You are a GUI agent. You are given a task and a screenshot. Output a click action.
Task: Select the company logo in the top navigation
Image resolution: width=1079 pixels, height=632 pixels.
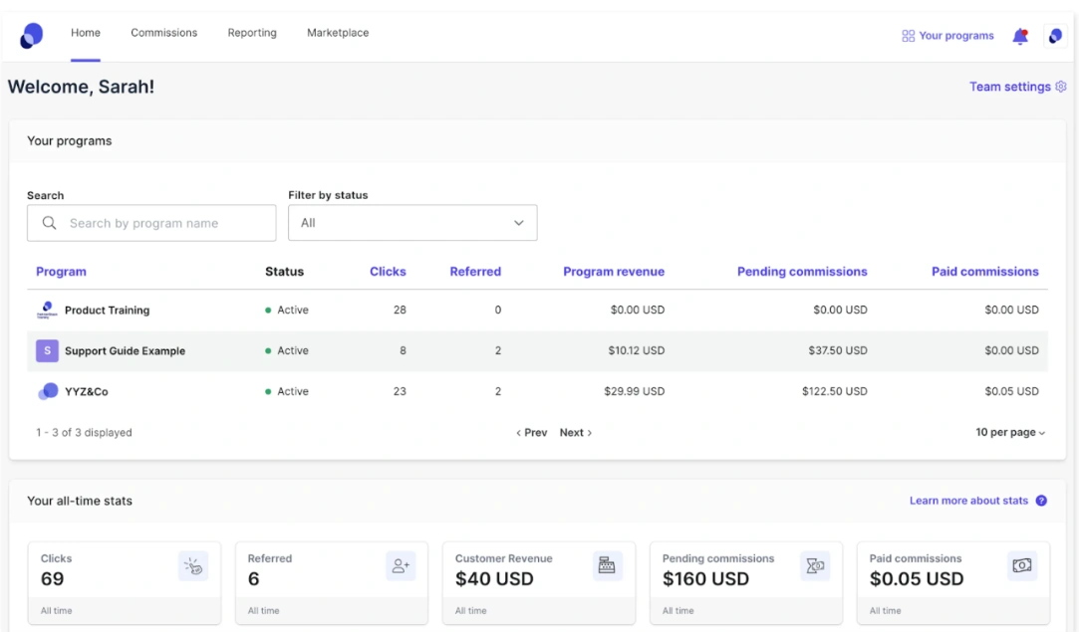pos(31,35)
